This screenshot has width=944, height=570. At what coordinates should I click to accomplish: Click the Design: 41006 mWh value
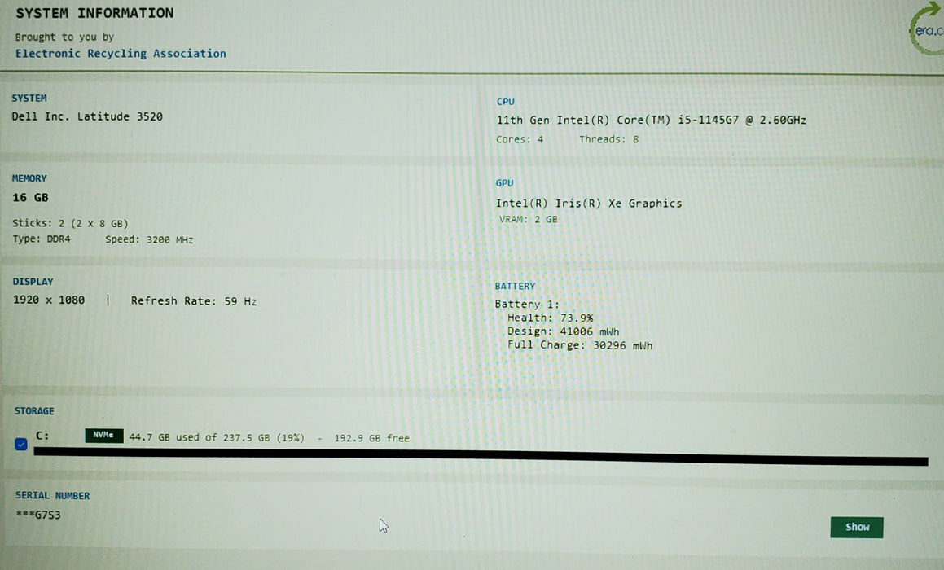click(x=563, y=331)
